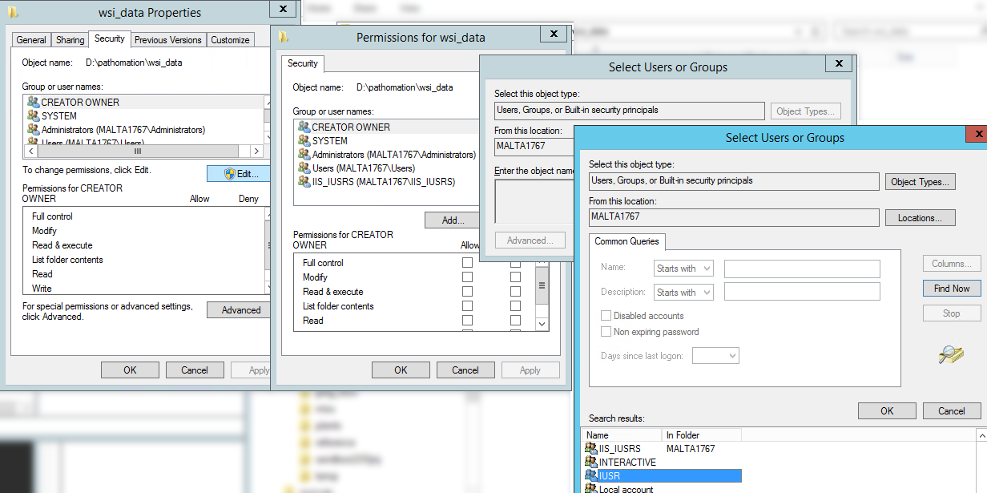Select IIS_IUSRS icon in search results

pos(592,448)
